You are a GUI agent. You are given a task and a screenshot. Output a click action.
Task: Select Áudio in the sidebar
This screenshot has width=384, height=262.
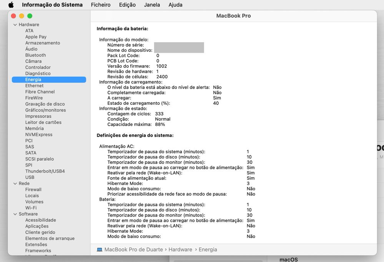[32, 49]
